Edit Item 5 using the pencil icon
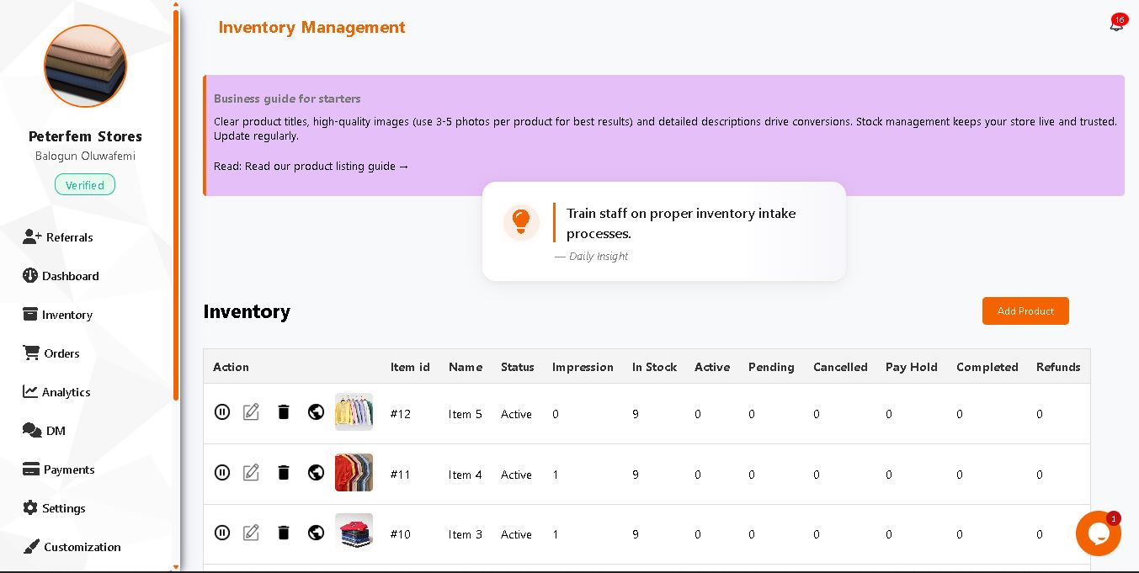Image resolution: width=1139 pixels, height=573 pixels. point(251,412)
